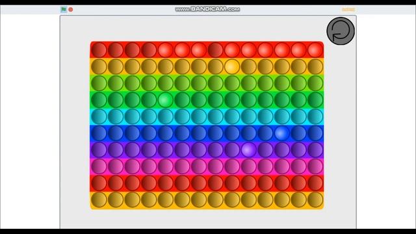Pop the last bubble in the upper orange row
The width and height of the screenshot is (416, 234).
point(315,66)
